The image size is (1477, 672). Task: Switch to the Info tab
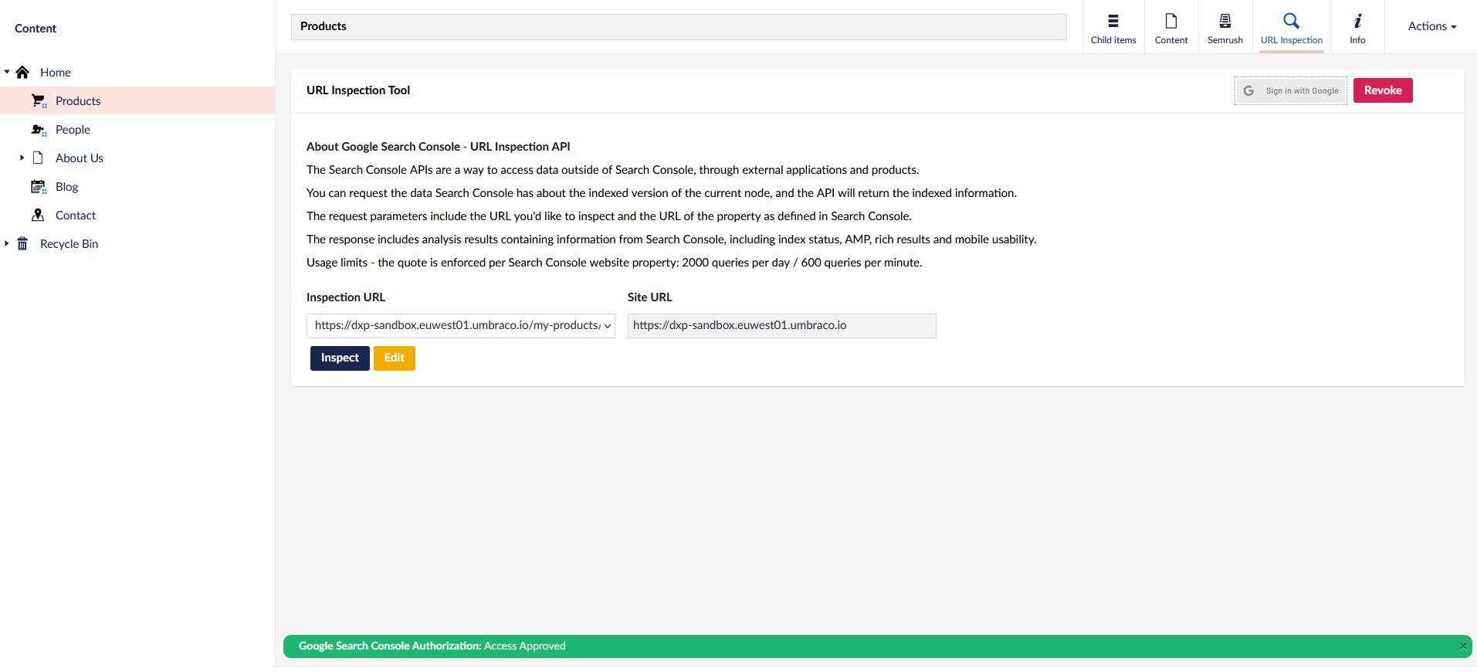(1357, 28)
